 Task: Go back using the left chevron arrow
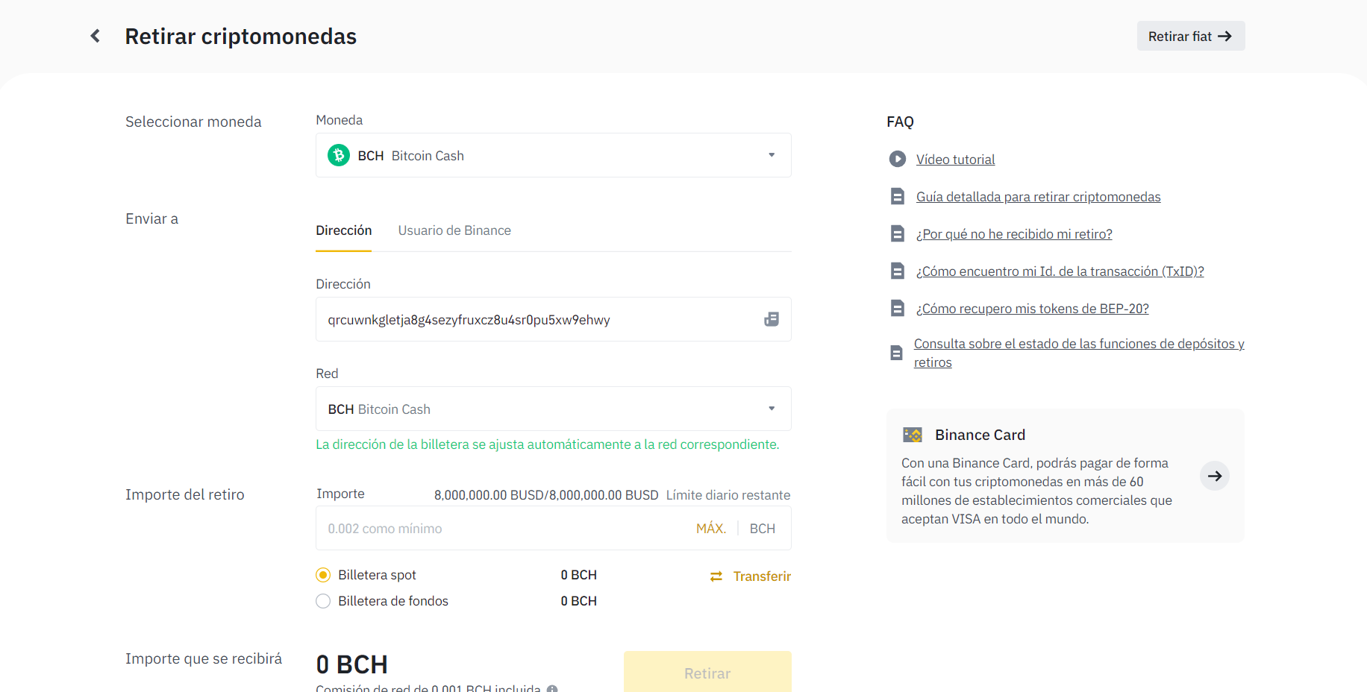click(96, 36)
